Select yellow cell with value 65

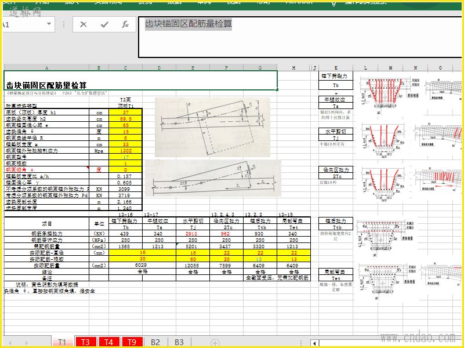(125, 125)
